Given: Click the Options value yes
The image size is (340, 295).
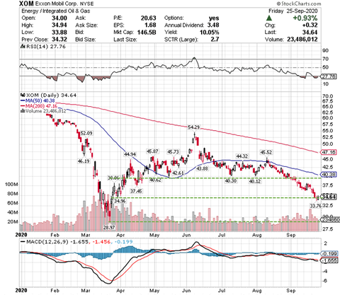Looking at the screenshot, I should pos(214,18).
